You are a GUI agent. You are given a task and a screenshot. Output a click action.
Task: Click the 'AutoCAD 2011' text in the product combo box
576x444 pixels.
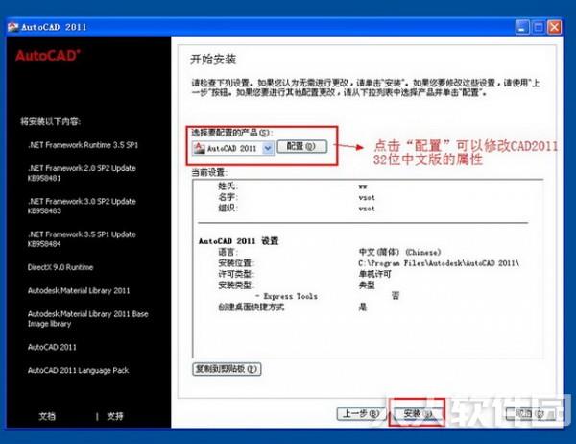[231, 149]
